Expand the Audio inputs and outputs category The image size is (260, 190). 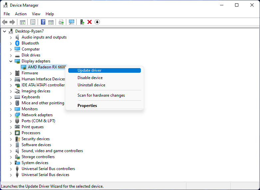click(x=11, y=38)
